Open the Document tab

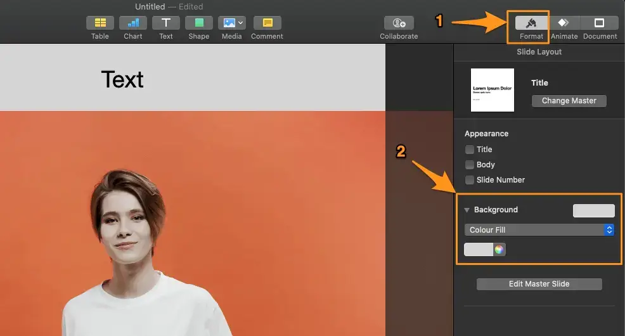[x=600, y=23]
